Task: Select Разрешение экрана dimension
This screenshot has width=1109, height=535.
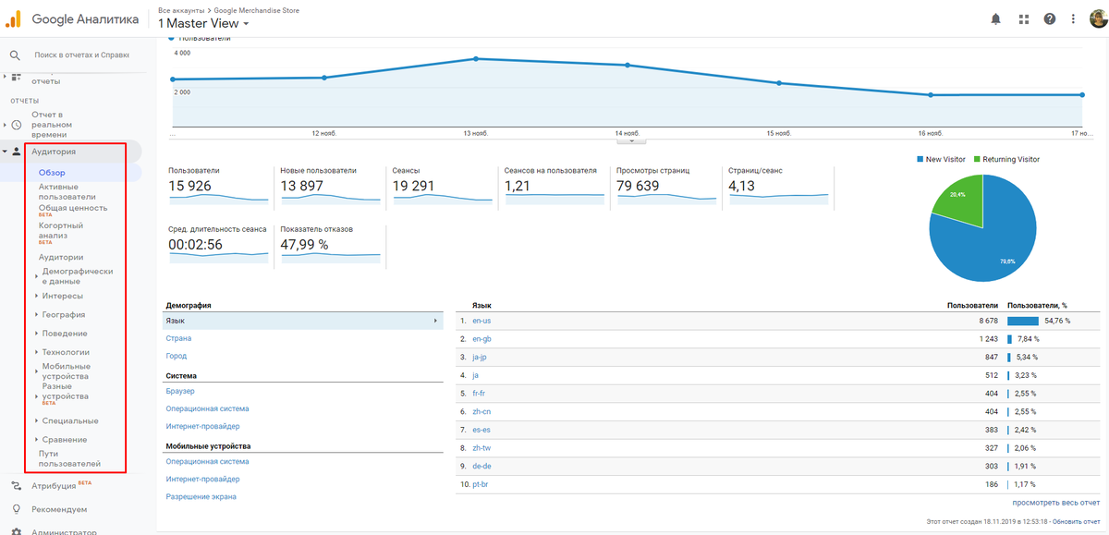Action: coord(201,496)
